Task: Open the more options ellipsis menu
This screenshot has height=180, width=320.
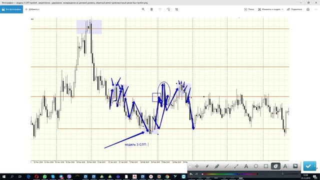Action: (x=316, y=9)
